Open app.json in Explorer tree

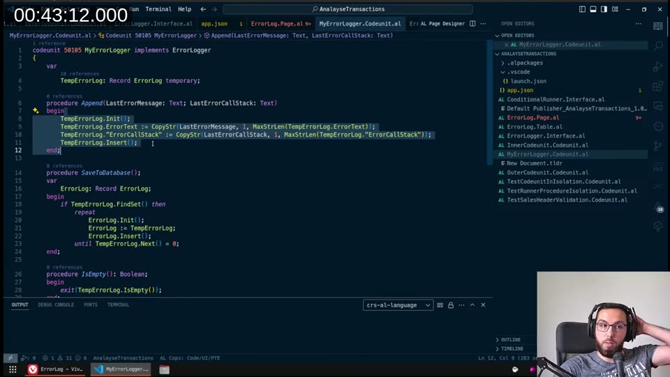(520, 90)
